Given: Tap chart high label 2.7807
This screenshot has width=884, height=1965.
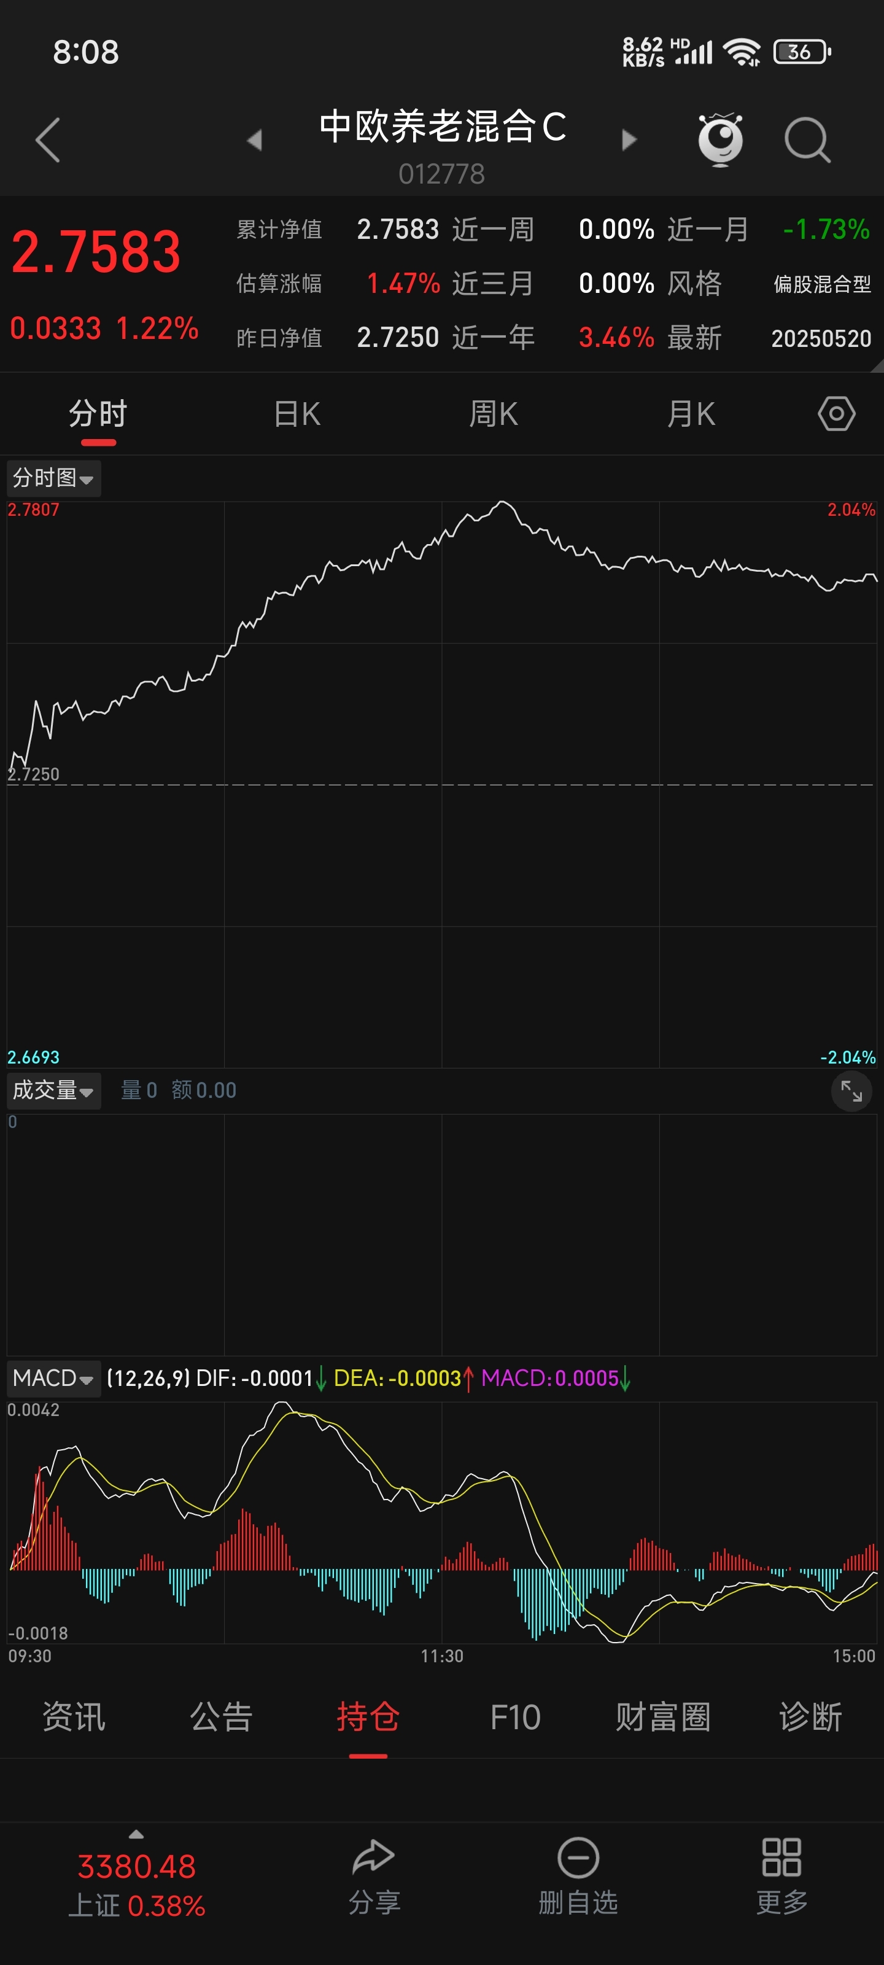Looking at the screenshot, I should (x=33, y=510).
